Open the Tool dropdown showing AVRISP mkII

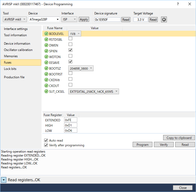click(x=15, y=19)
